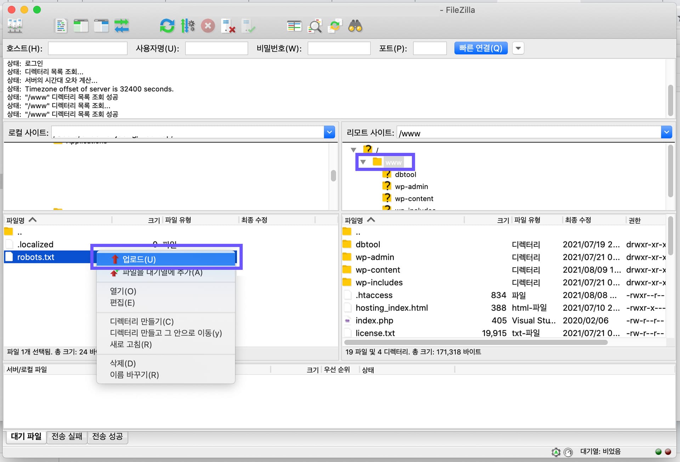Cancel current operation red X icon

tap(208, 26)
